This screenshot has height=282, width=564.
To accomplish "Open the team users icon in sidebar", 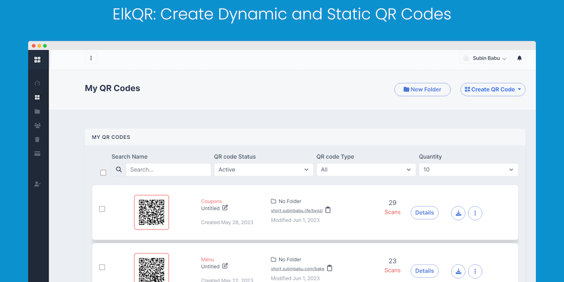I will coord(37,126).
